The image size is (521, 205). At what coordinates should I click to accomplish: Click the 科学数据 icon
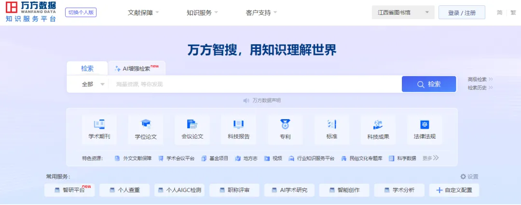click(391, 158)
